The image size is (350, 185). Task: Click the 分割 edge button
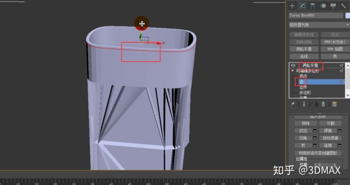coord(331,123)
